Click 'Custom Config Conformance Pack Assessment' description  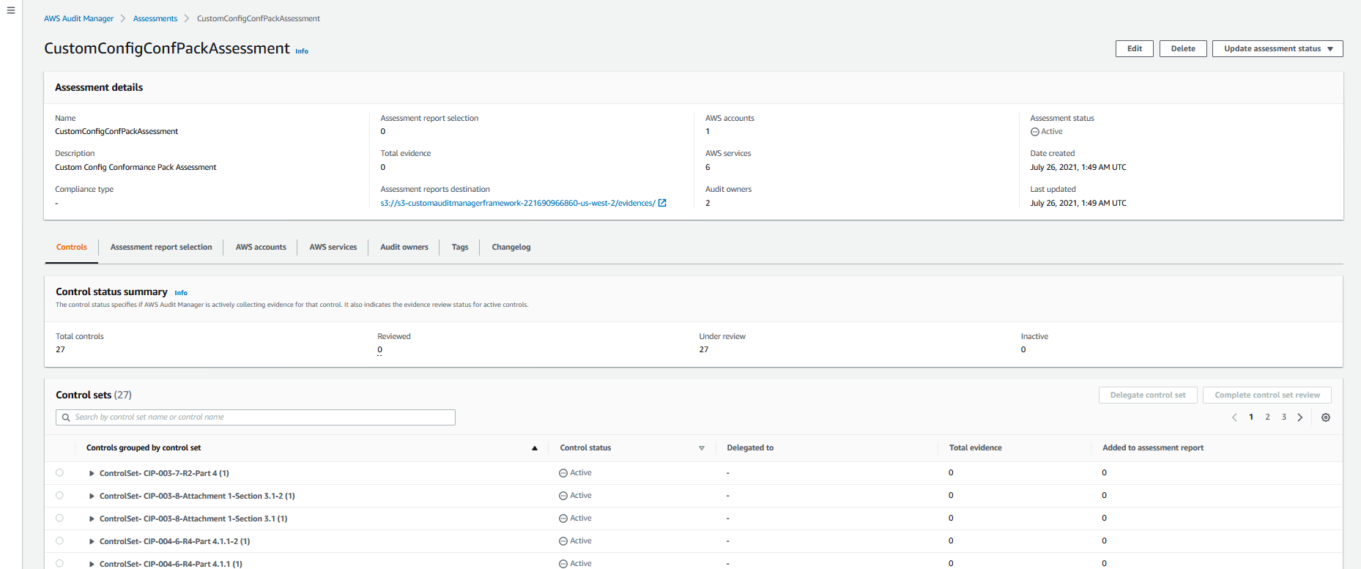tap(136, 167)
